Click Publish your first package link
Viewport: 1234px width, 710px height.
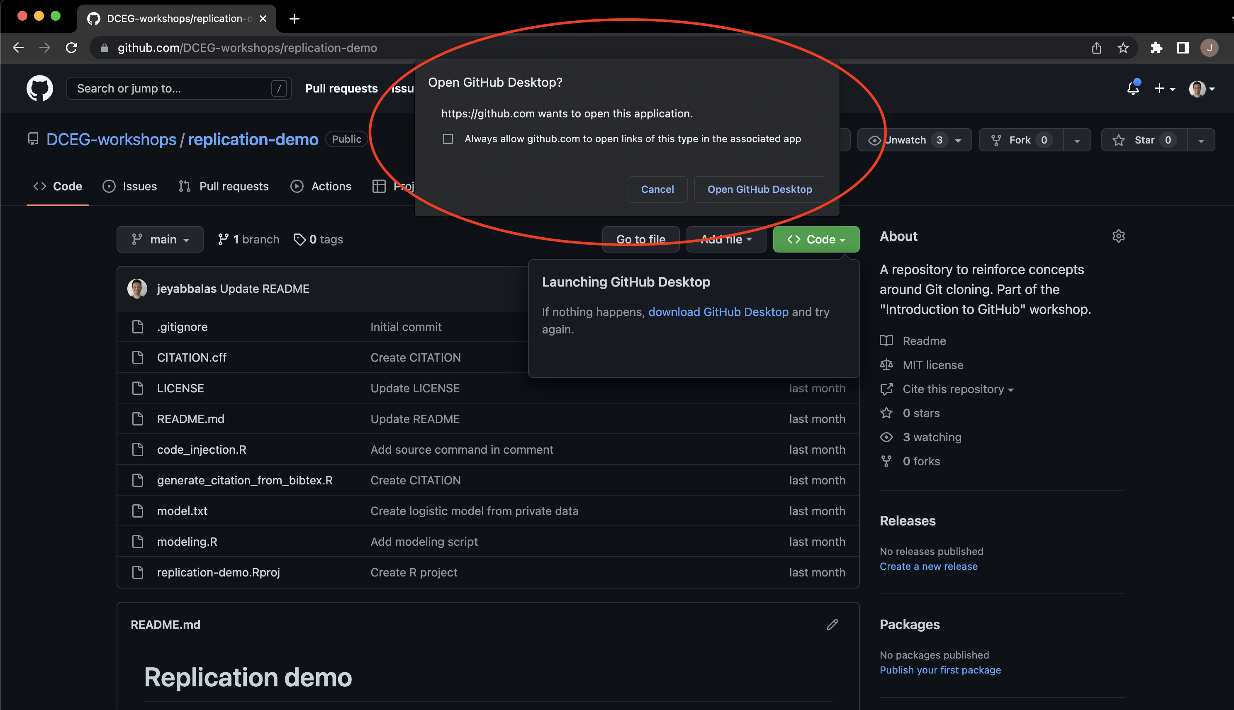[940, 670]
